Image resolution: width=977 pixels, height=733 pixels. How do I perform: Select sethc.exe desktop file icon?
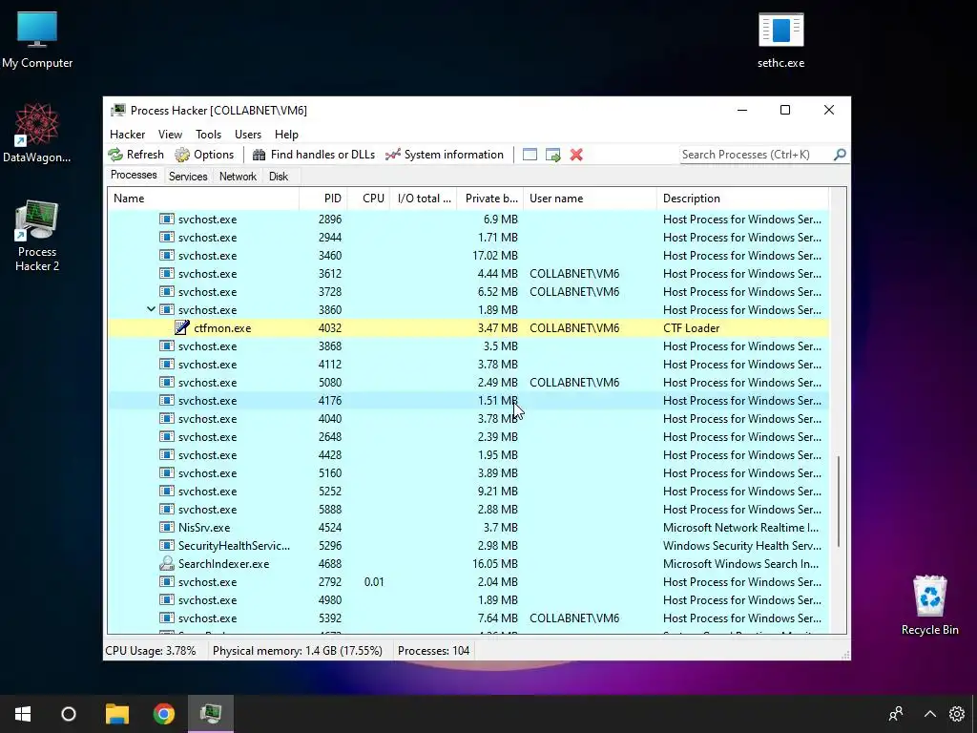click(x=780, y=39)
